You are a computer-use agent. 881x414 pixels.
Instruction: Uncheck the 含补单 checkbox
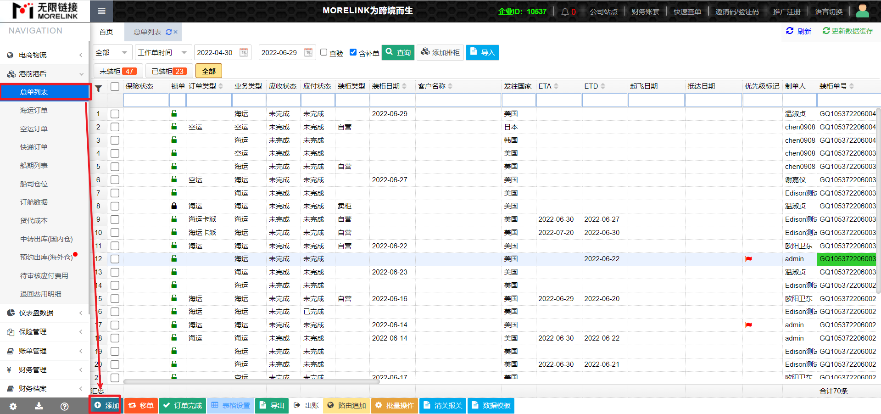click(x=353, y=52)
